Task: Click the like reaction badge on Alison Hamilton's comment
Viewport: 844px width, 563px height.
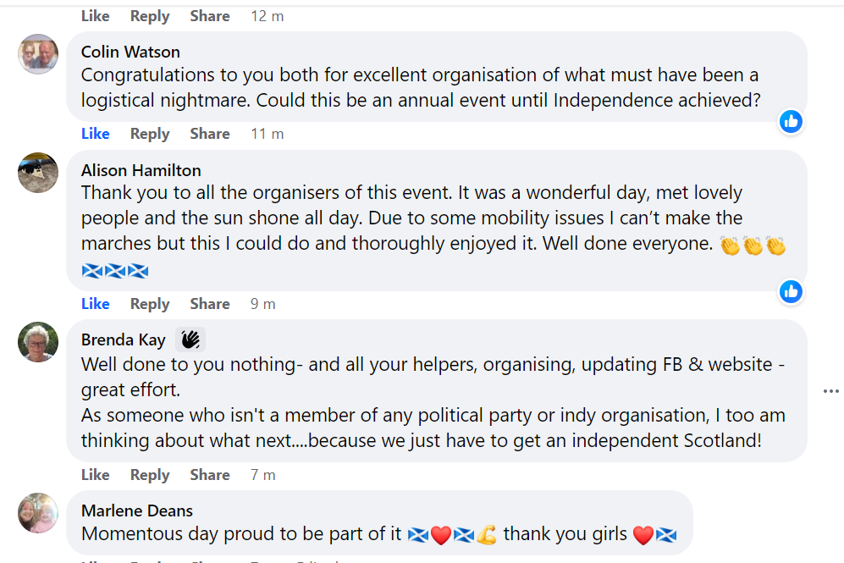Action: (x=792, y=292)
